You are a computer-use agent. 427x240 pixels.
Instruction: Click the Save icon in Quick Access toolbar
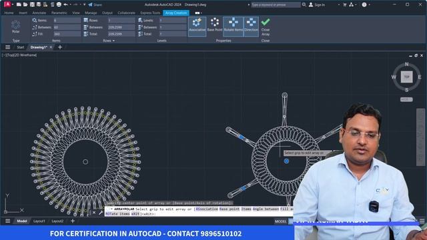[32, 5]
